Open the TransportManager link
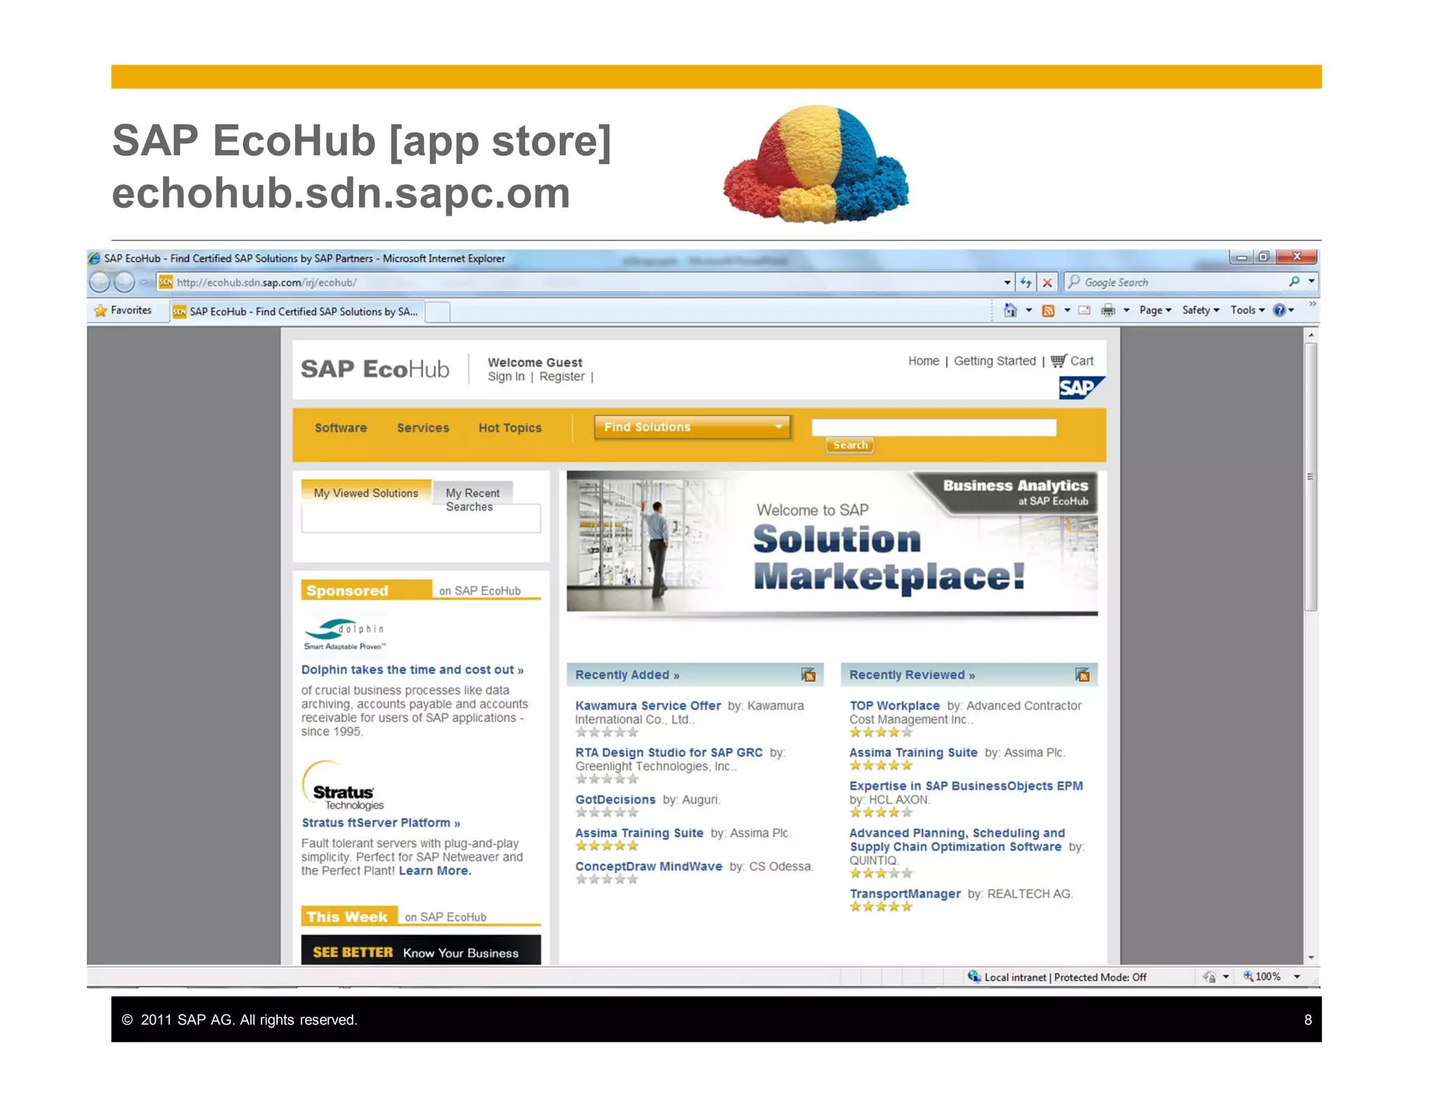1433x1107 pixels. [x=905, y=894]
